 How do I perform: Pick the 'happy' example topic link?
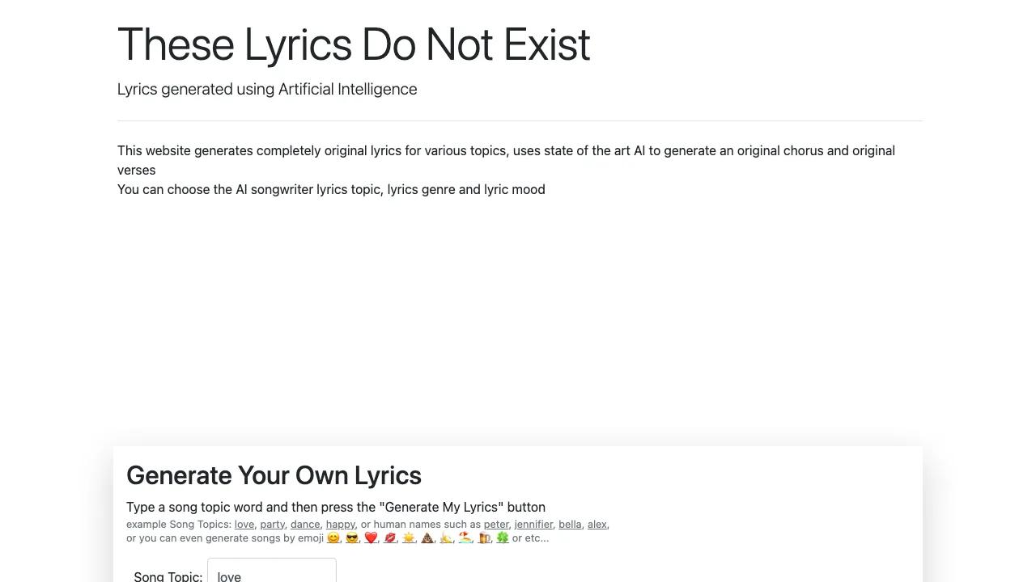(341, 524)
